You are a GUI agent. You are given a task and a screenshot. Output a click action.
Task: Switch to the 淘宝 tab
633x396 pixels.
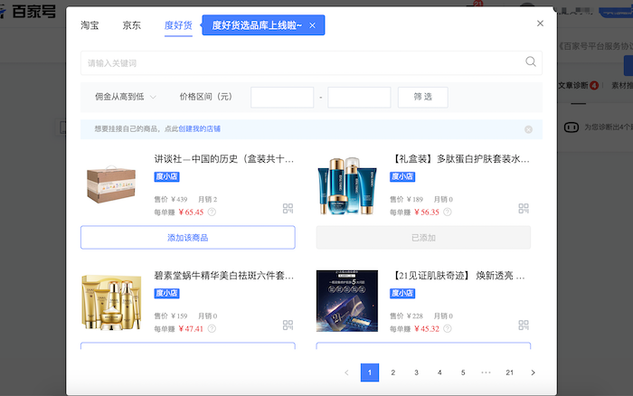click(x=90, y=25)
